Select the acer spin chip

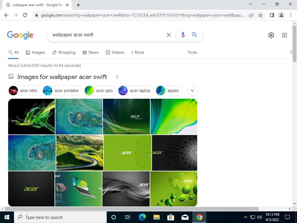(100, 91)
